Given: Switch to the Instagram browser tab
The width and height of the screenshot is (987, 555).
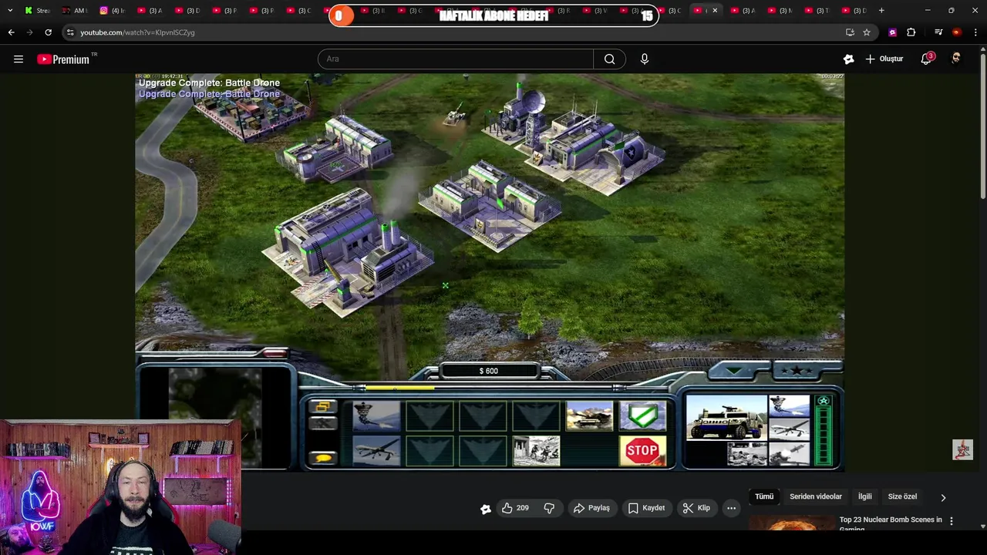Looking at the screenshot, I should point(112,11).
